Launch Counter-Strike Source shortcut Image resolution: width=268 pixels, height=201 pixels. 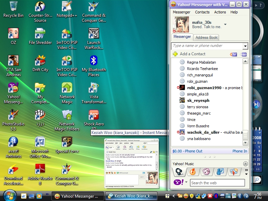(x=40, y=6)
